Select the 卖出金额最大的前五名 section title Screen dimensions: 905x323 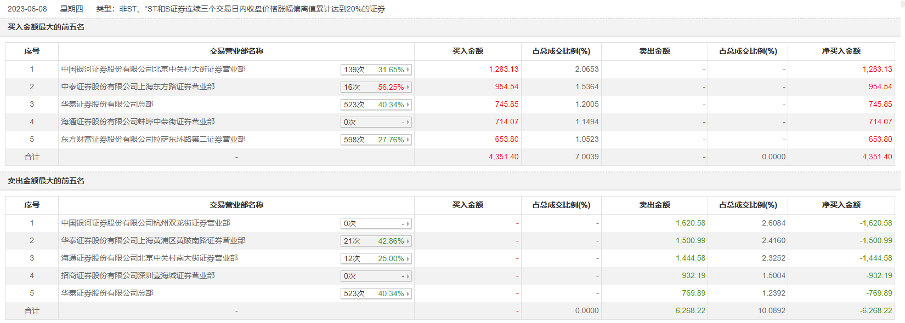[x=46, y=181]
